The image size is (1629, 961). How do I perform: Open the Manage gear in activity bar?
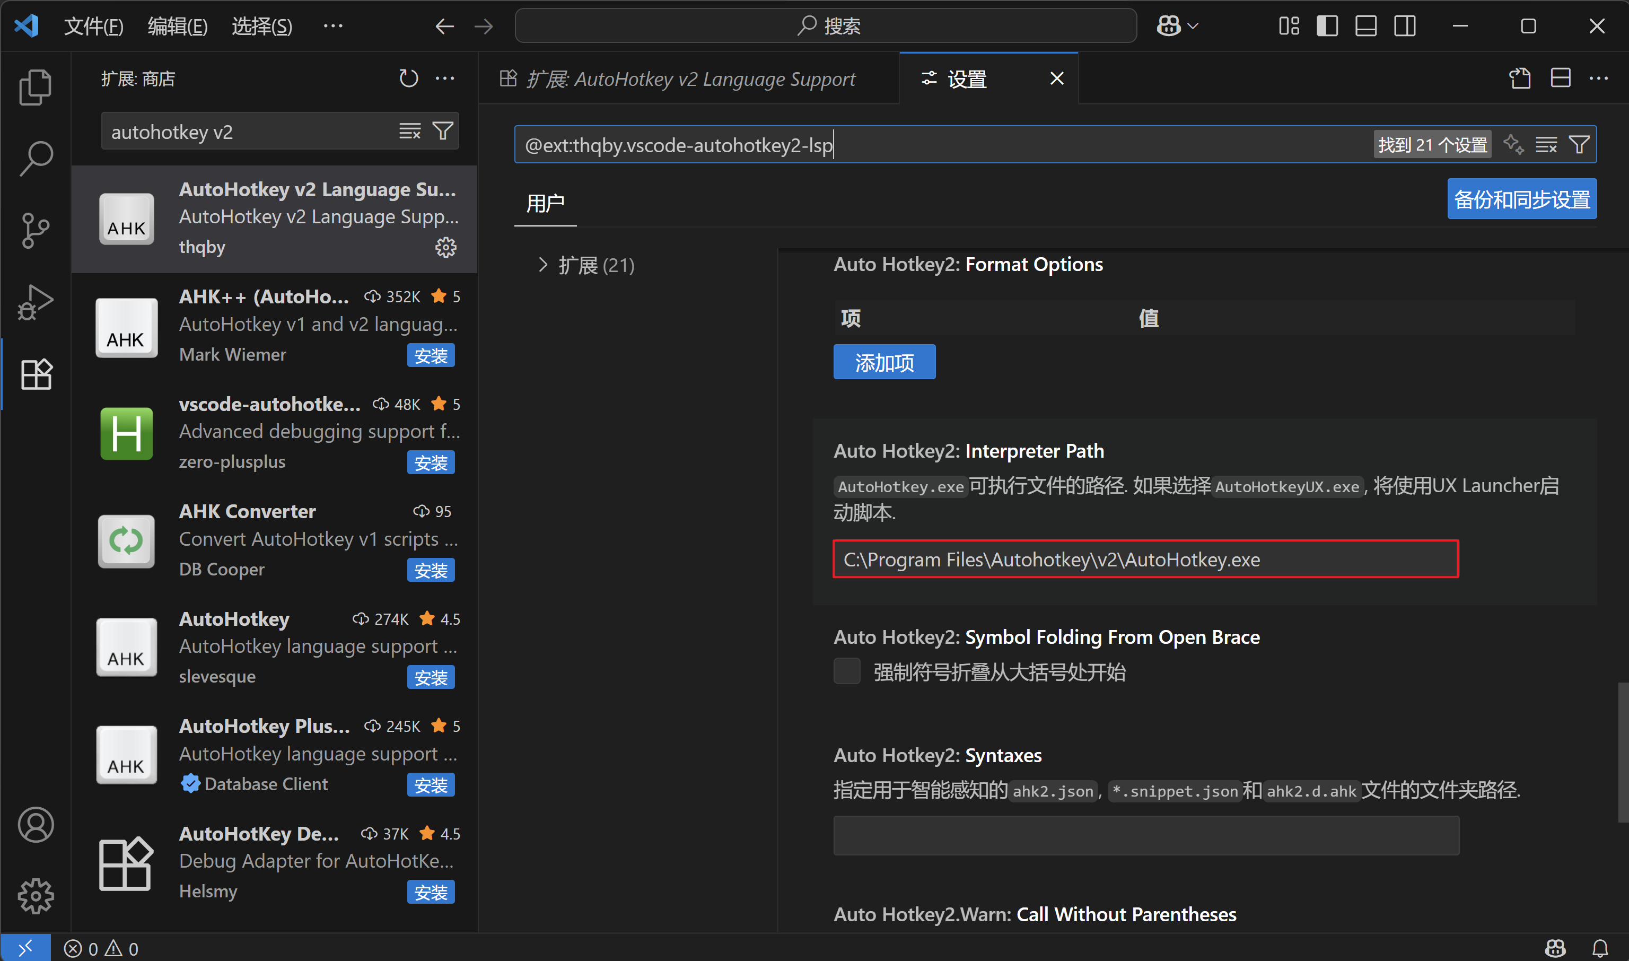[36, 896]
